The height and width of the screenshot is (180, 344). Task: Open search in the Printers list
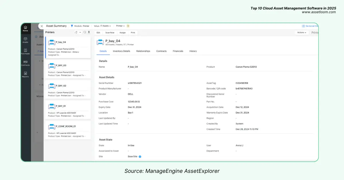[85, 32]
